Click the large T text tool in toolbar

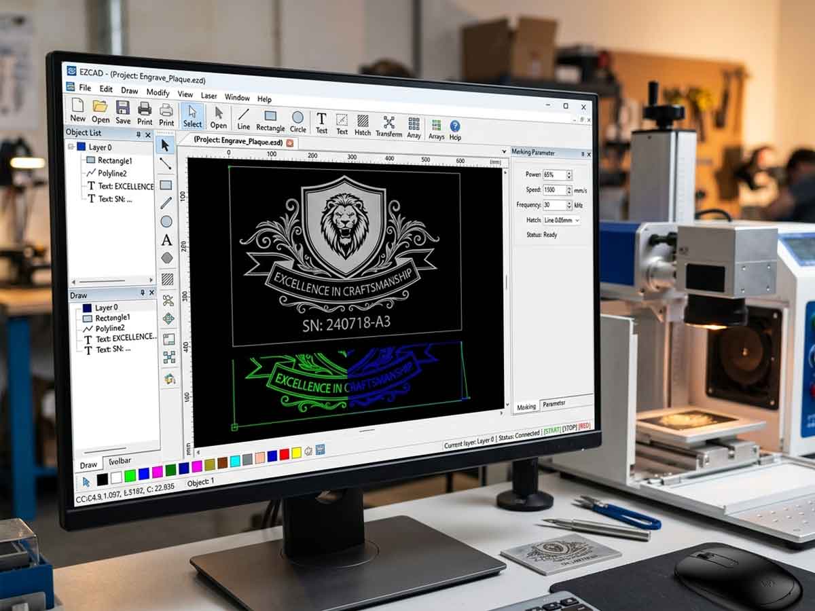click(321, 123)
